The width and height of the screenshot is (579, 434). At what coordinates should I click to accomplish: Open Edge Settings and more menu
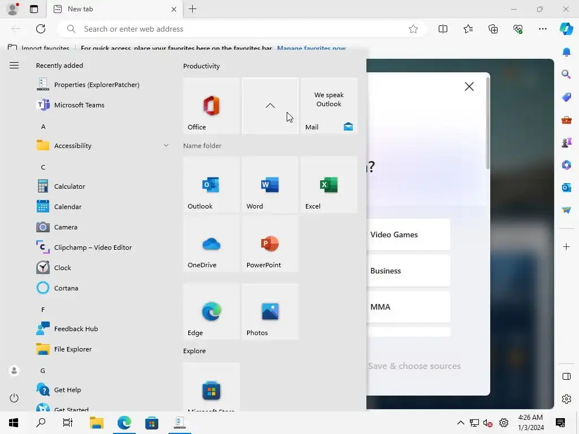coord(542,29)
